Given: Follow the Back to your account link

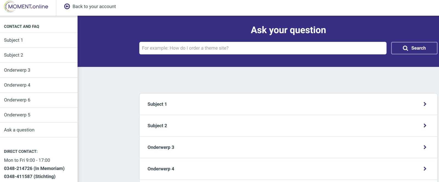Looking at the screenshot, I should click(x=94, y=7).
